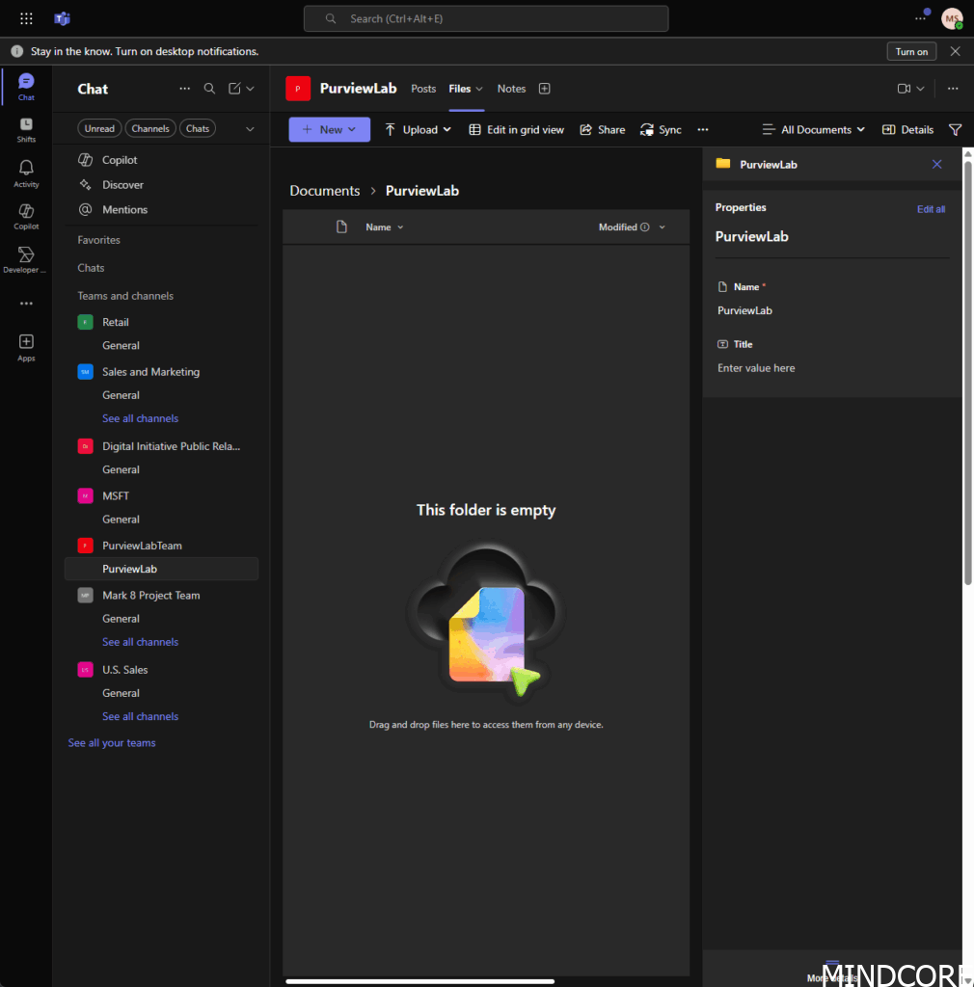Open the Apps store icon
974x987 pixels.
(26, 346)
